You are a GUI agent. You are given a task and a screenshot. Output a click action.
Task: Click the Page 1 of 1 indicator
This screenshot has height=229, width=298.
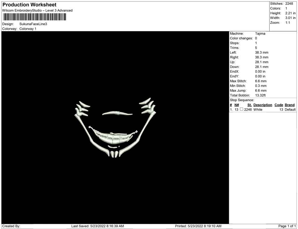[x=287, y=226]
